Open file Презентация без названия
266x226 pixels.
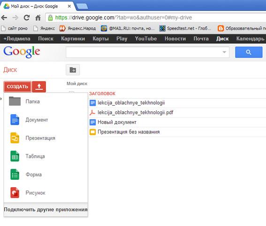pyautogui.click(x=129, y=132)
